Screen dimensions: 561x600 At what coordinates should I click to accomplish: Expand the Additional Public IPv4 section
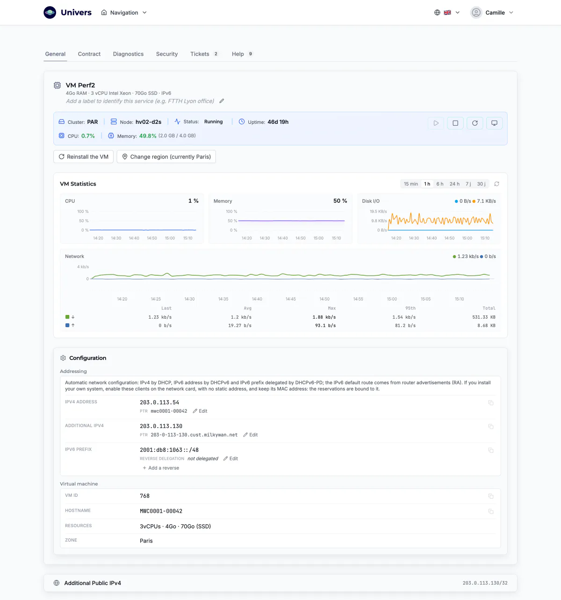280,583
